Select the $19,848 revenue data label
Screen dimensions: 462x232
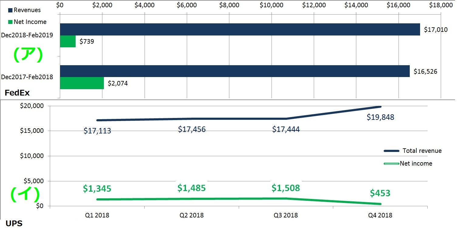(x=380, y=117)
